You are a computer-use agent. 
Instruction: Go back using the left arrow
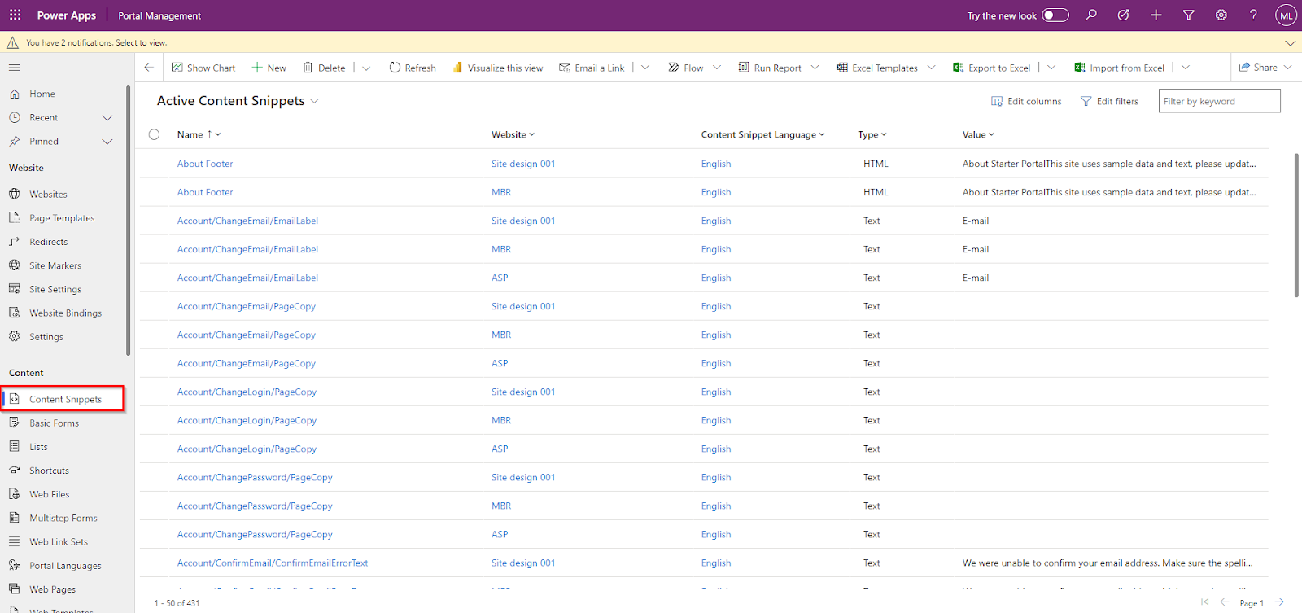pyautogui.click(x=149, y=68)
